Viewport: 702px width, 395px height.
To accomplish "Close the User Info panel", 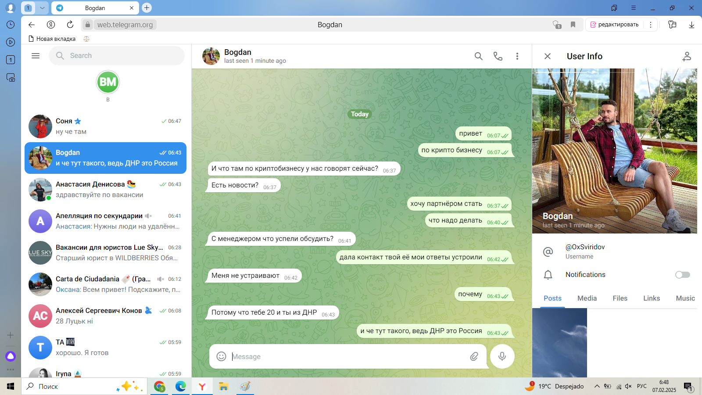I will 548,56.
